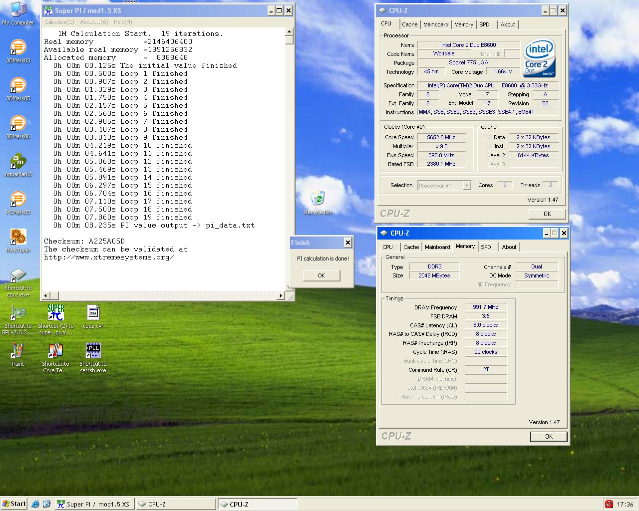The image size is (639, 511).
Task: Click the second quick launch taskbar icon
Action: (x=46, y=504)
